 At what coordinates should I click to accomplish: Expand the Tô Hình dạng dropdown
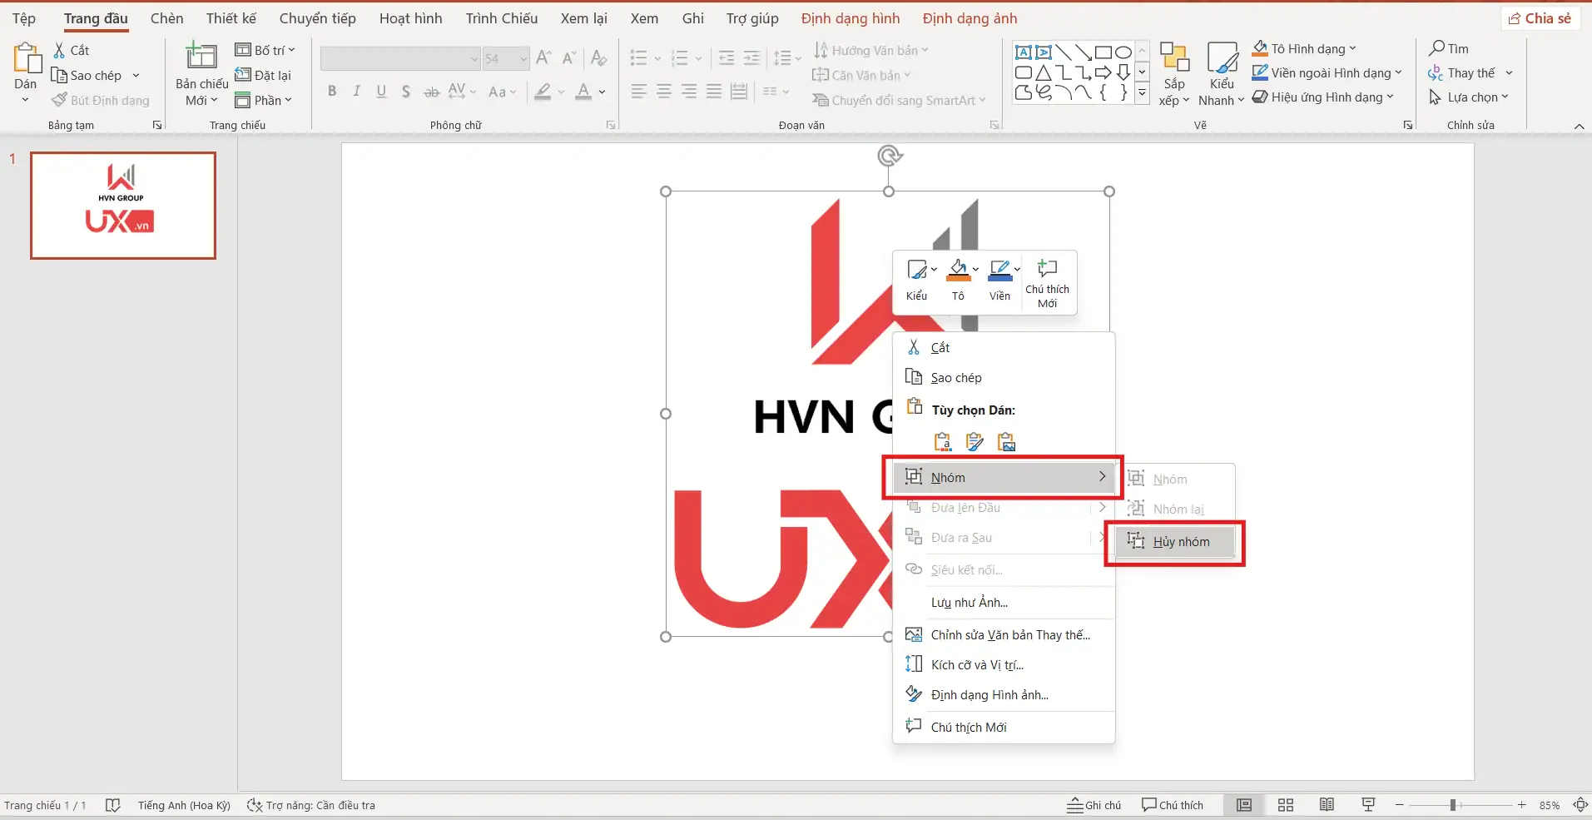pos(1352,49)
